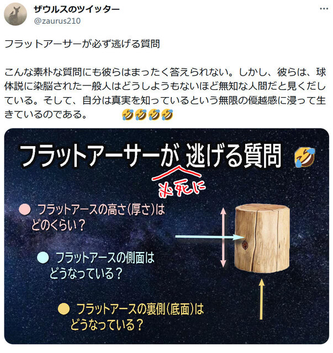Click the deer profile avatar

tap(15, 14)
